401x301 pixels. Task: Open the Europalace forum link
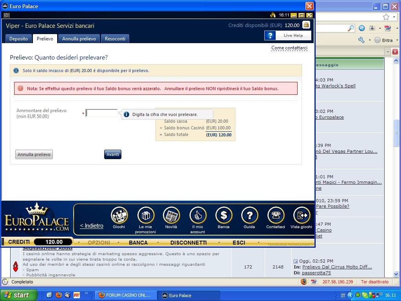point(330,117)
